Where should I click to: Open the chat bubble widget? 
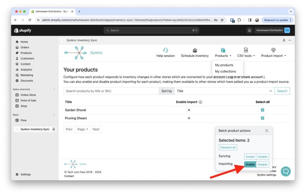click(286, 171)
